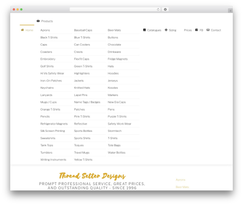
Task: Select Tumblers
Action: coord(46,153)
